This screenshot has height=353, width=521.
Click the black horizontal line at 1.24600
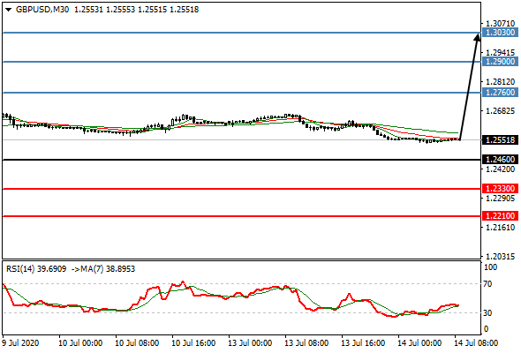click(x=242, y=160)
